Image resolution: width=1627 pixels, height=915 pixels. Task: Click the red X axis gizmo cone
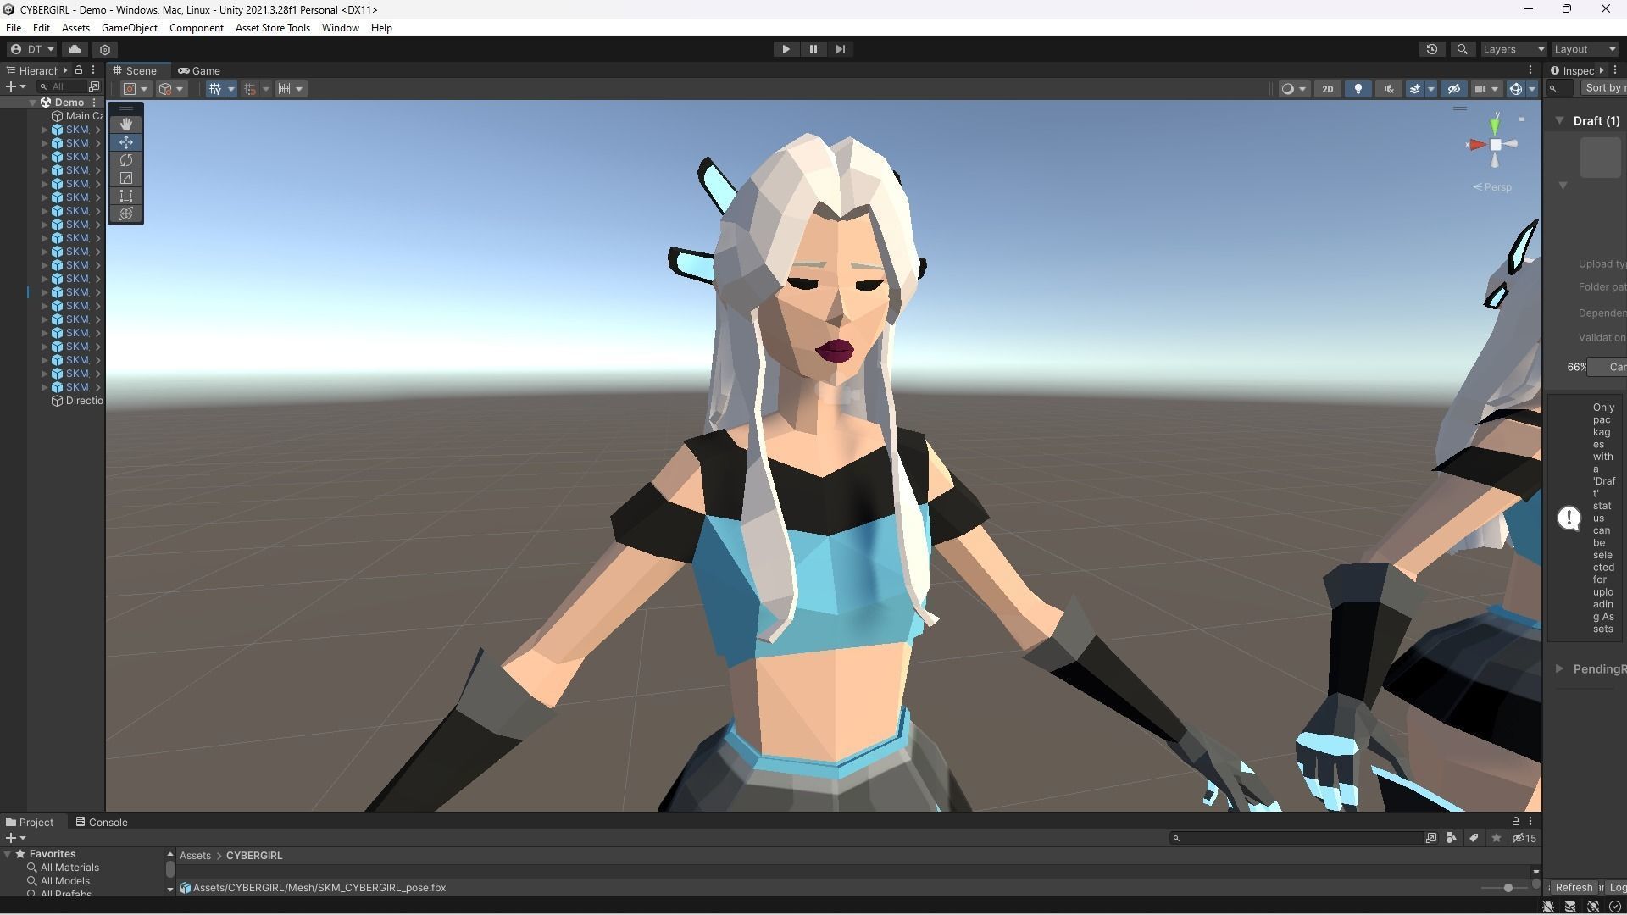point(1477,145)
